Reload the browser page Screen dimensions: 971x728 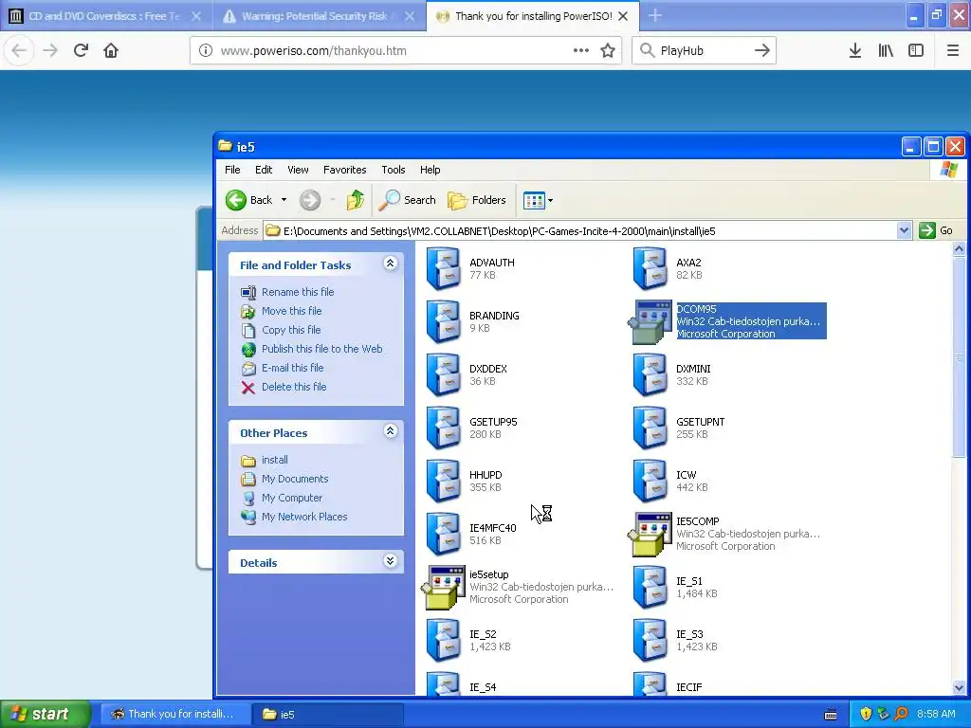pyautogui.click(x=81, y=50)
